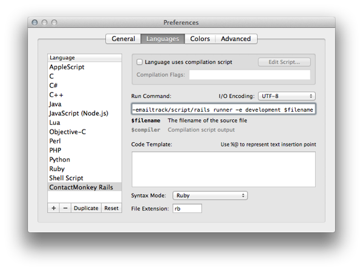Enable Language uses compilation script checkbox
The width and height of the screenshot is (363, 271).
[140, 62]
